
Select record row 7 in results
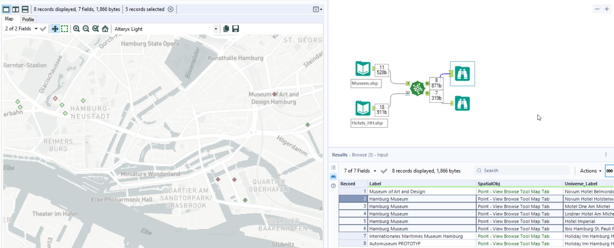click(x=353, y=236)
